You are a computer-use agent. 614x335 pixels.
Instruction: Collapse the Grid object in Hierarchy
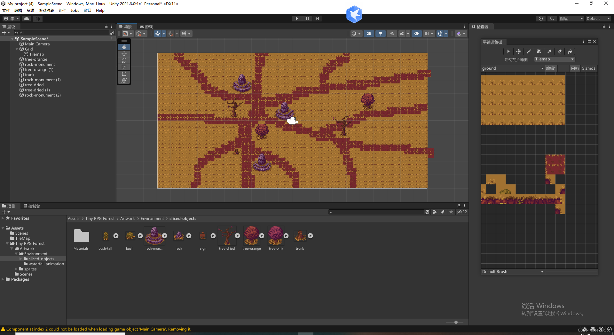17,49
